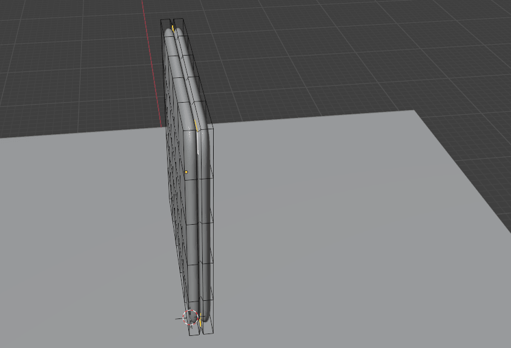Click the rounded bottom end of the right panel
Screen dimensions: 511x348
point(205,317)
